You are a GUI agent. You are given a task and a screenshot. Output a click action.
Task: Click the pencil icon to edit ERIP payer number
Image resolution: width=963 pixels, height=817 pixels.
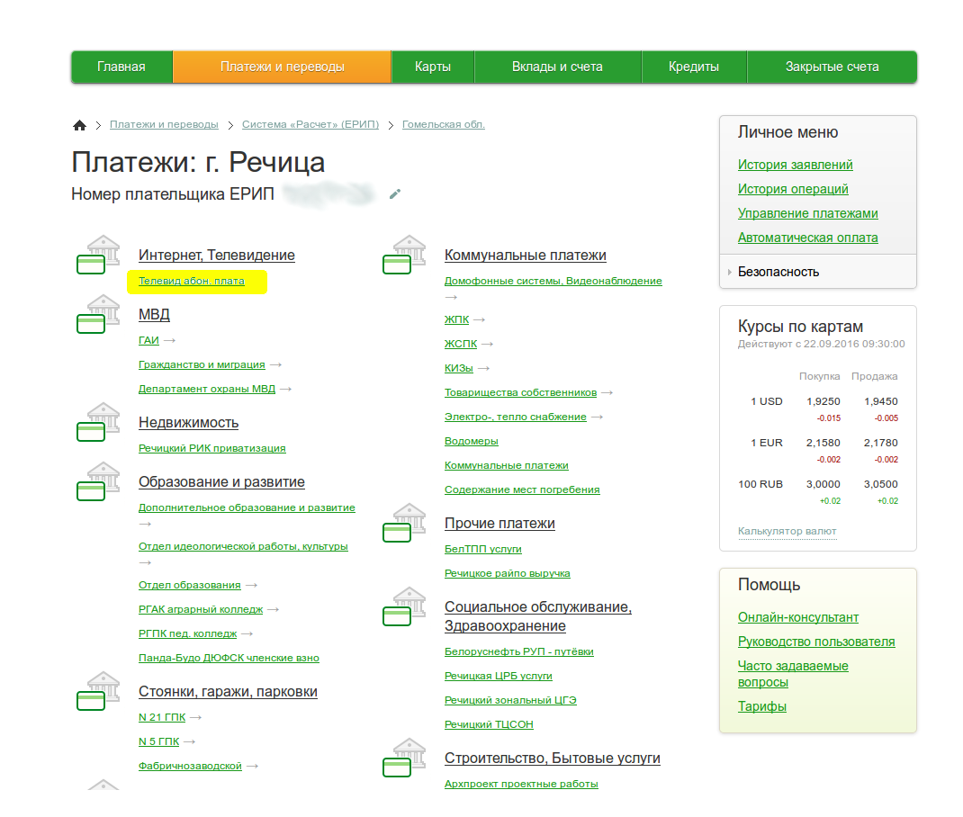pos(395,194)
